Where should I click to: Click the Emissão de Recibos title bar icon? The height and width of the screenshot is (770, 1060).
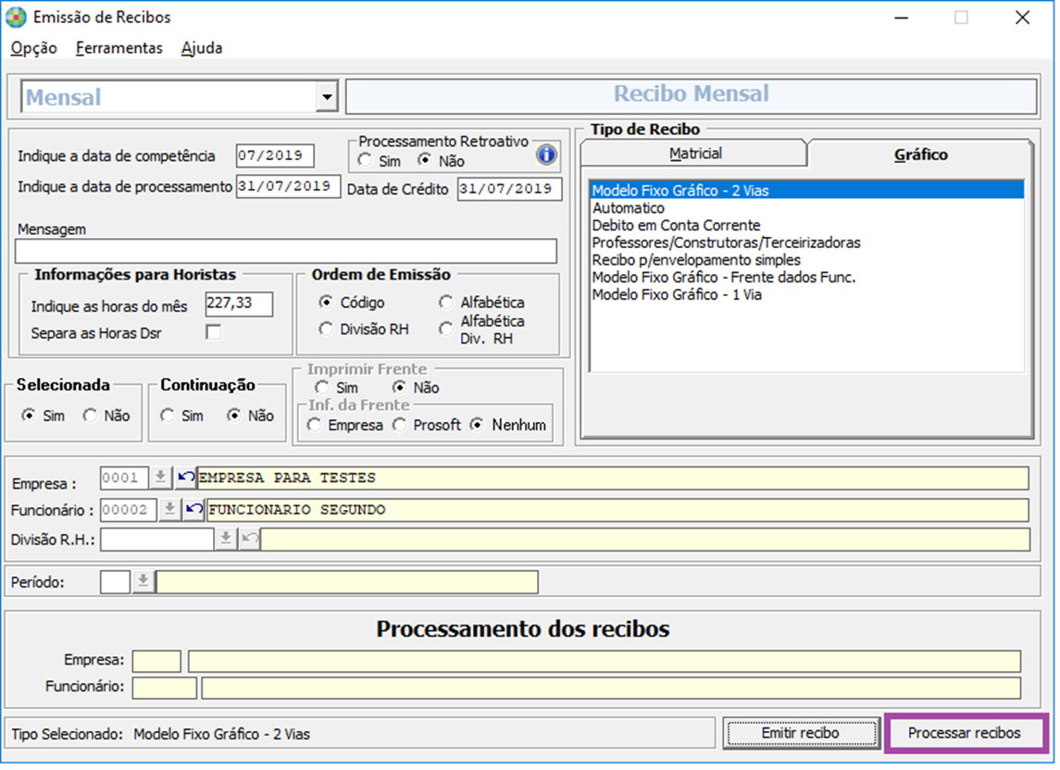[16, 17]
